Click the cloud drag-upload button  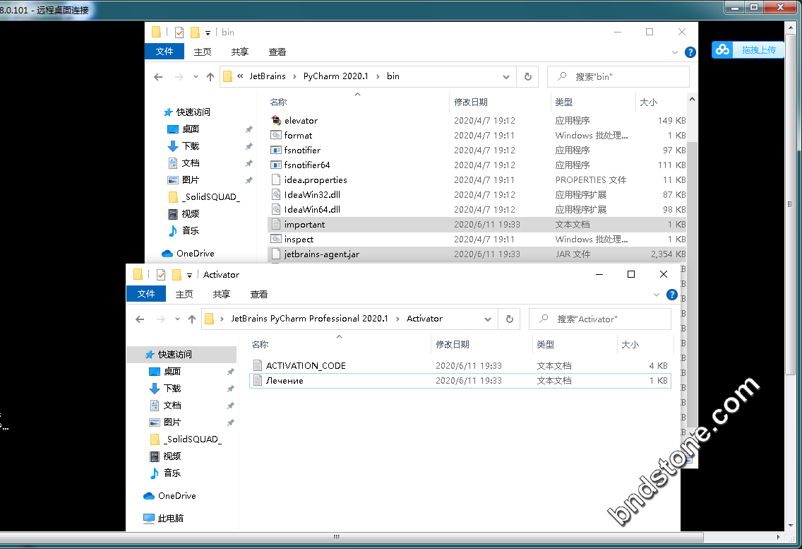click(747, 49)
